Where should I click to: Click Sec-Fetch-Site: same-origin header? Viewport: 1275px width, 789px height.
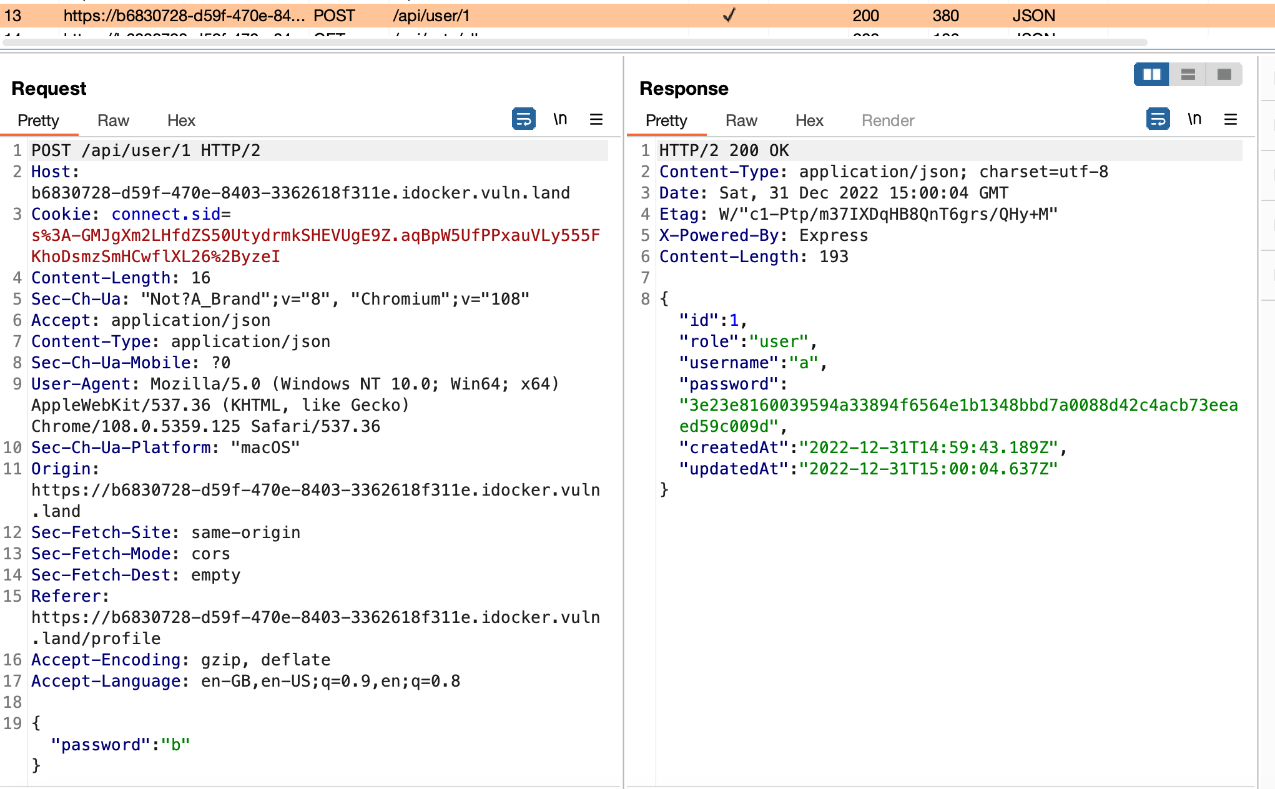165,532
